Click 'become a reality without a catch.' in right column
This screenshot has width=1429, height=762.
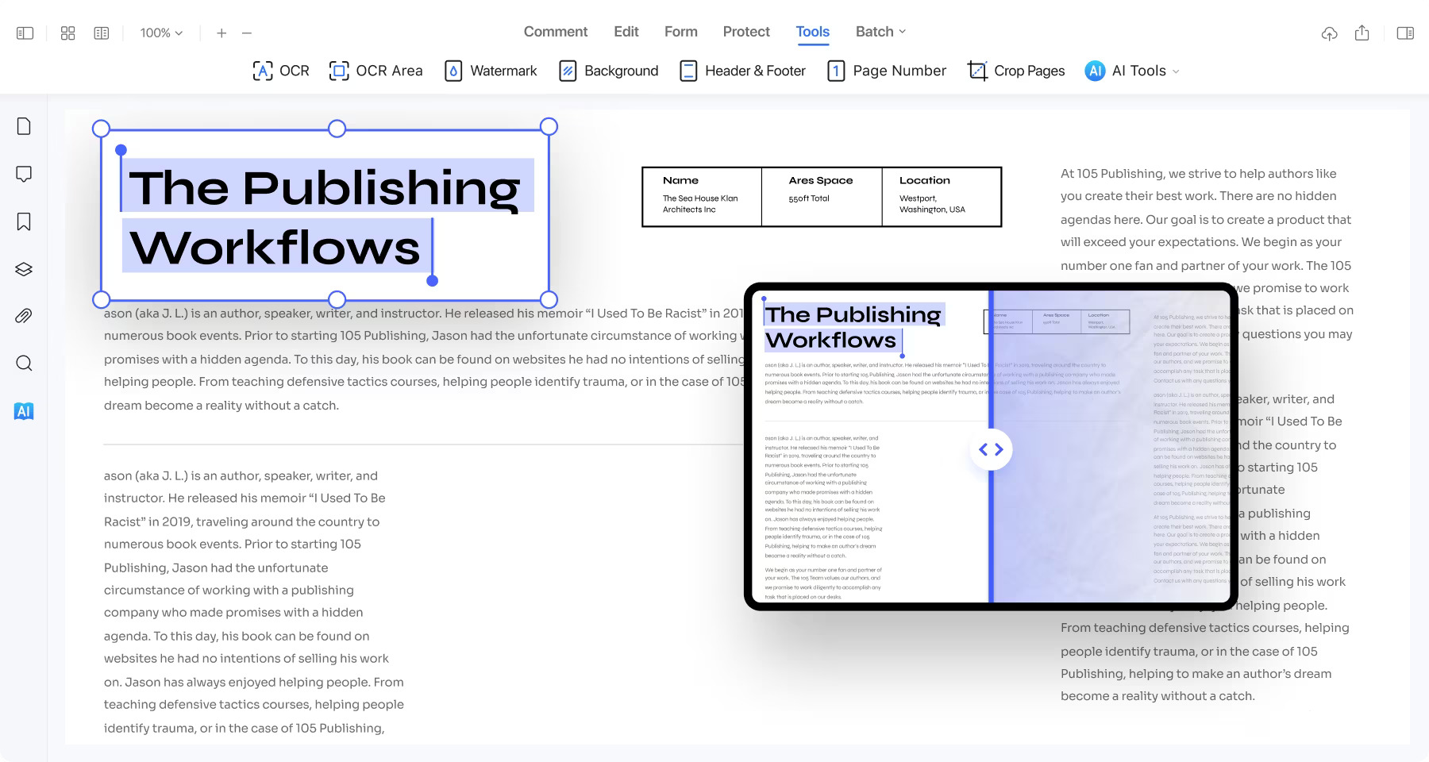1157,696
